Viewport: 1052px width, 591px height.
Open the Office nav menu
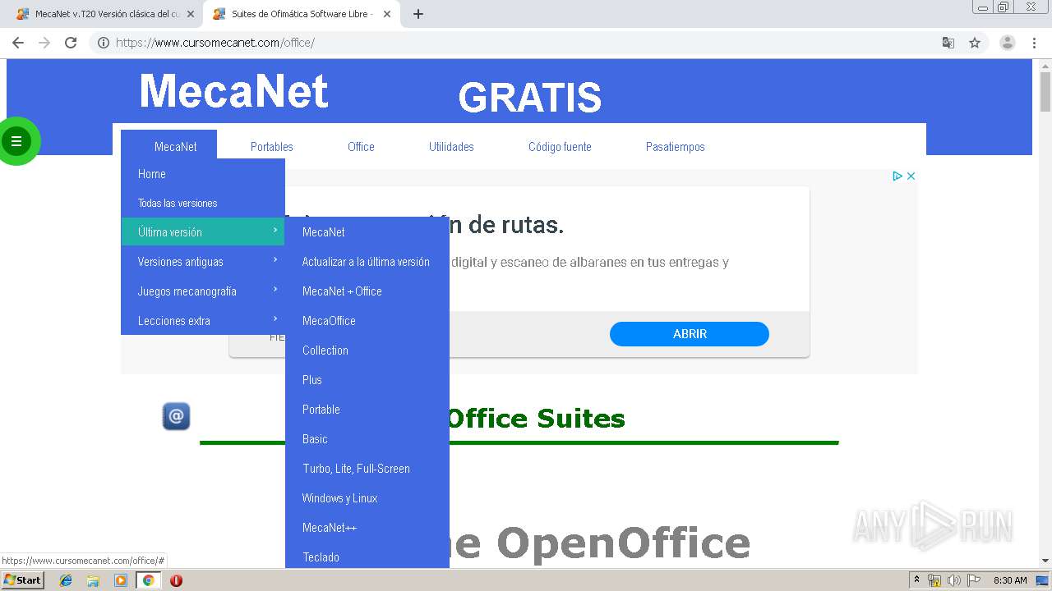pos(361,147)
